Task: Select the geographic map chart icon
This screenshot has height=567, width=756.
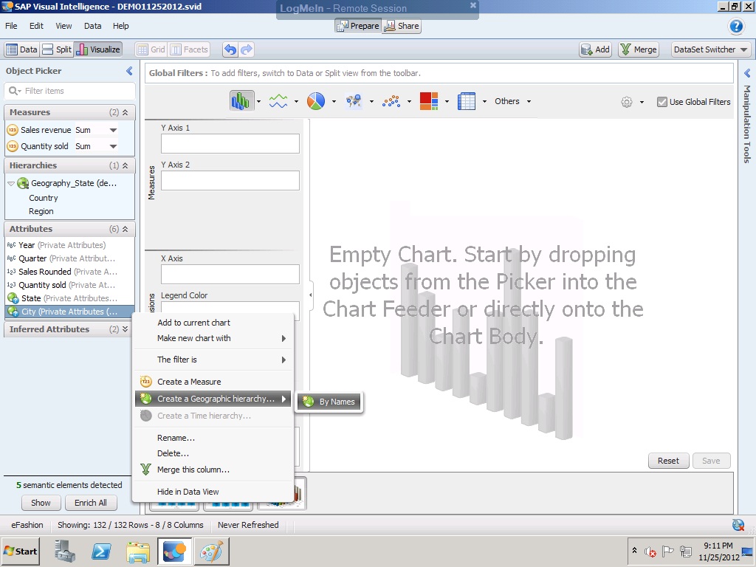Action: [354, 101]
